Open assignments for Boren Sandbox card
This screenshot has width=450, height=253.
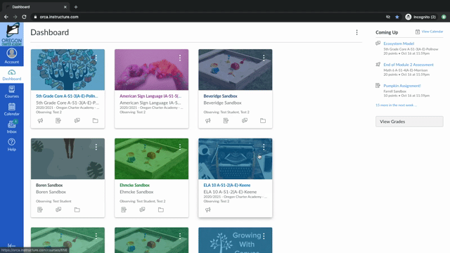tap(40, 209)
